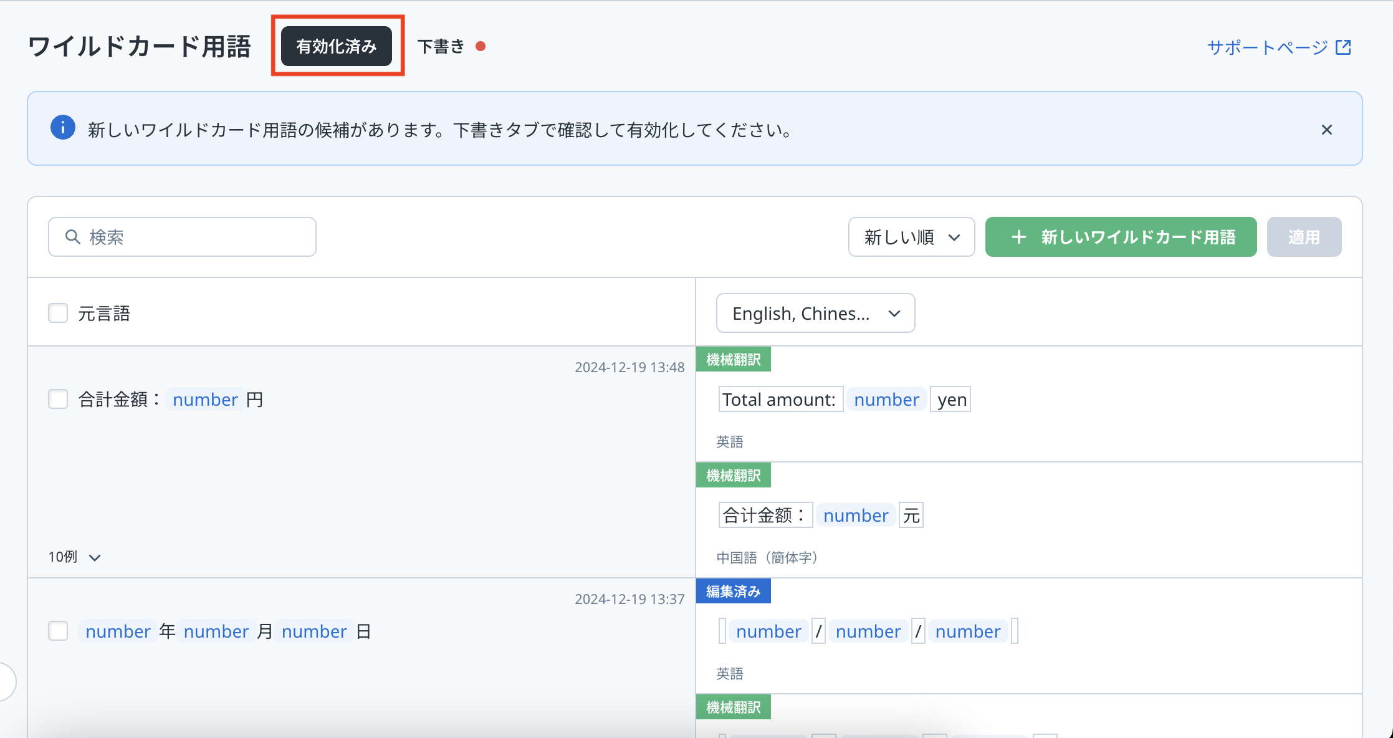This screenshot has width=1393, height=738.
Task: Dismiss the draft candidates notification banner
Action: pos(1326,130)
